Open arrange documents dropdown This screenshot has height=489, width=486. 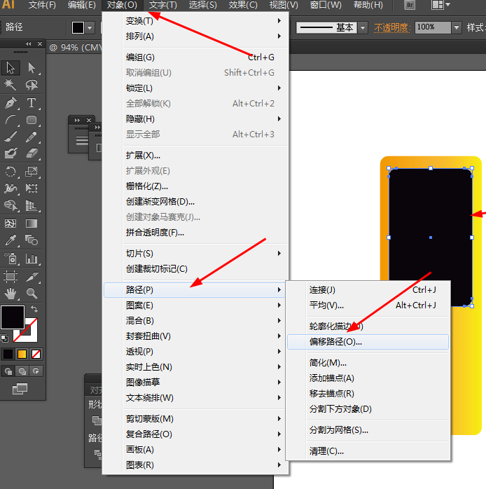pos(440,5)
